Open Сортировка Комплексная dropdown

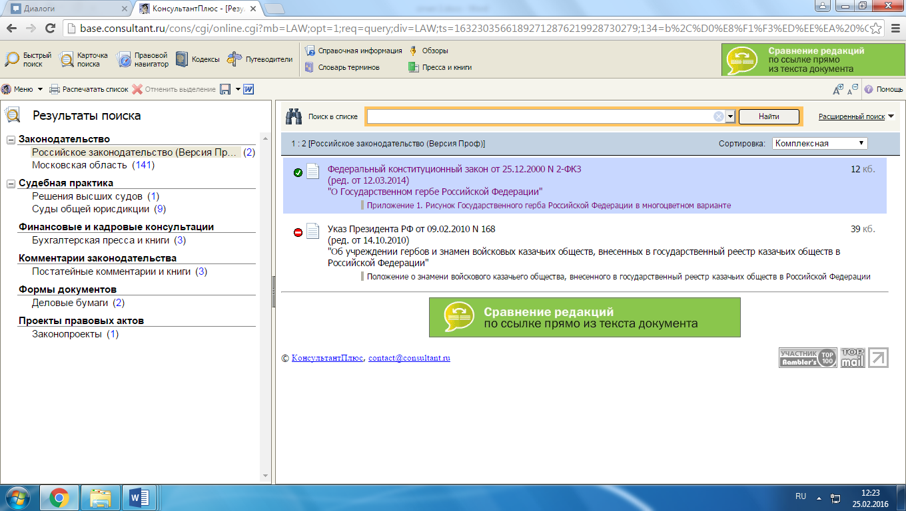pyautogui.click(x=820, y=143)
